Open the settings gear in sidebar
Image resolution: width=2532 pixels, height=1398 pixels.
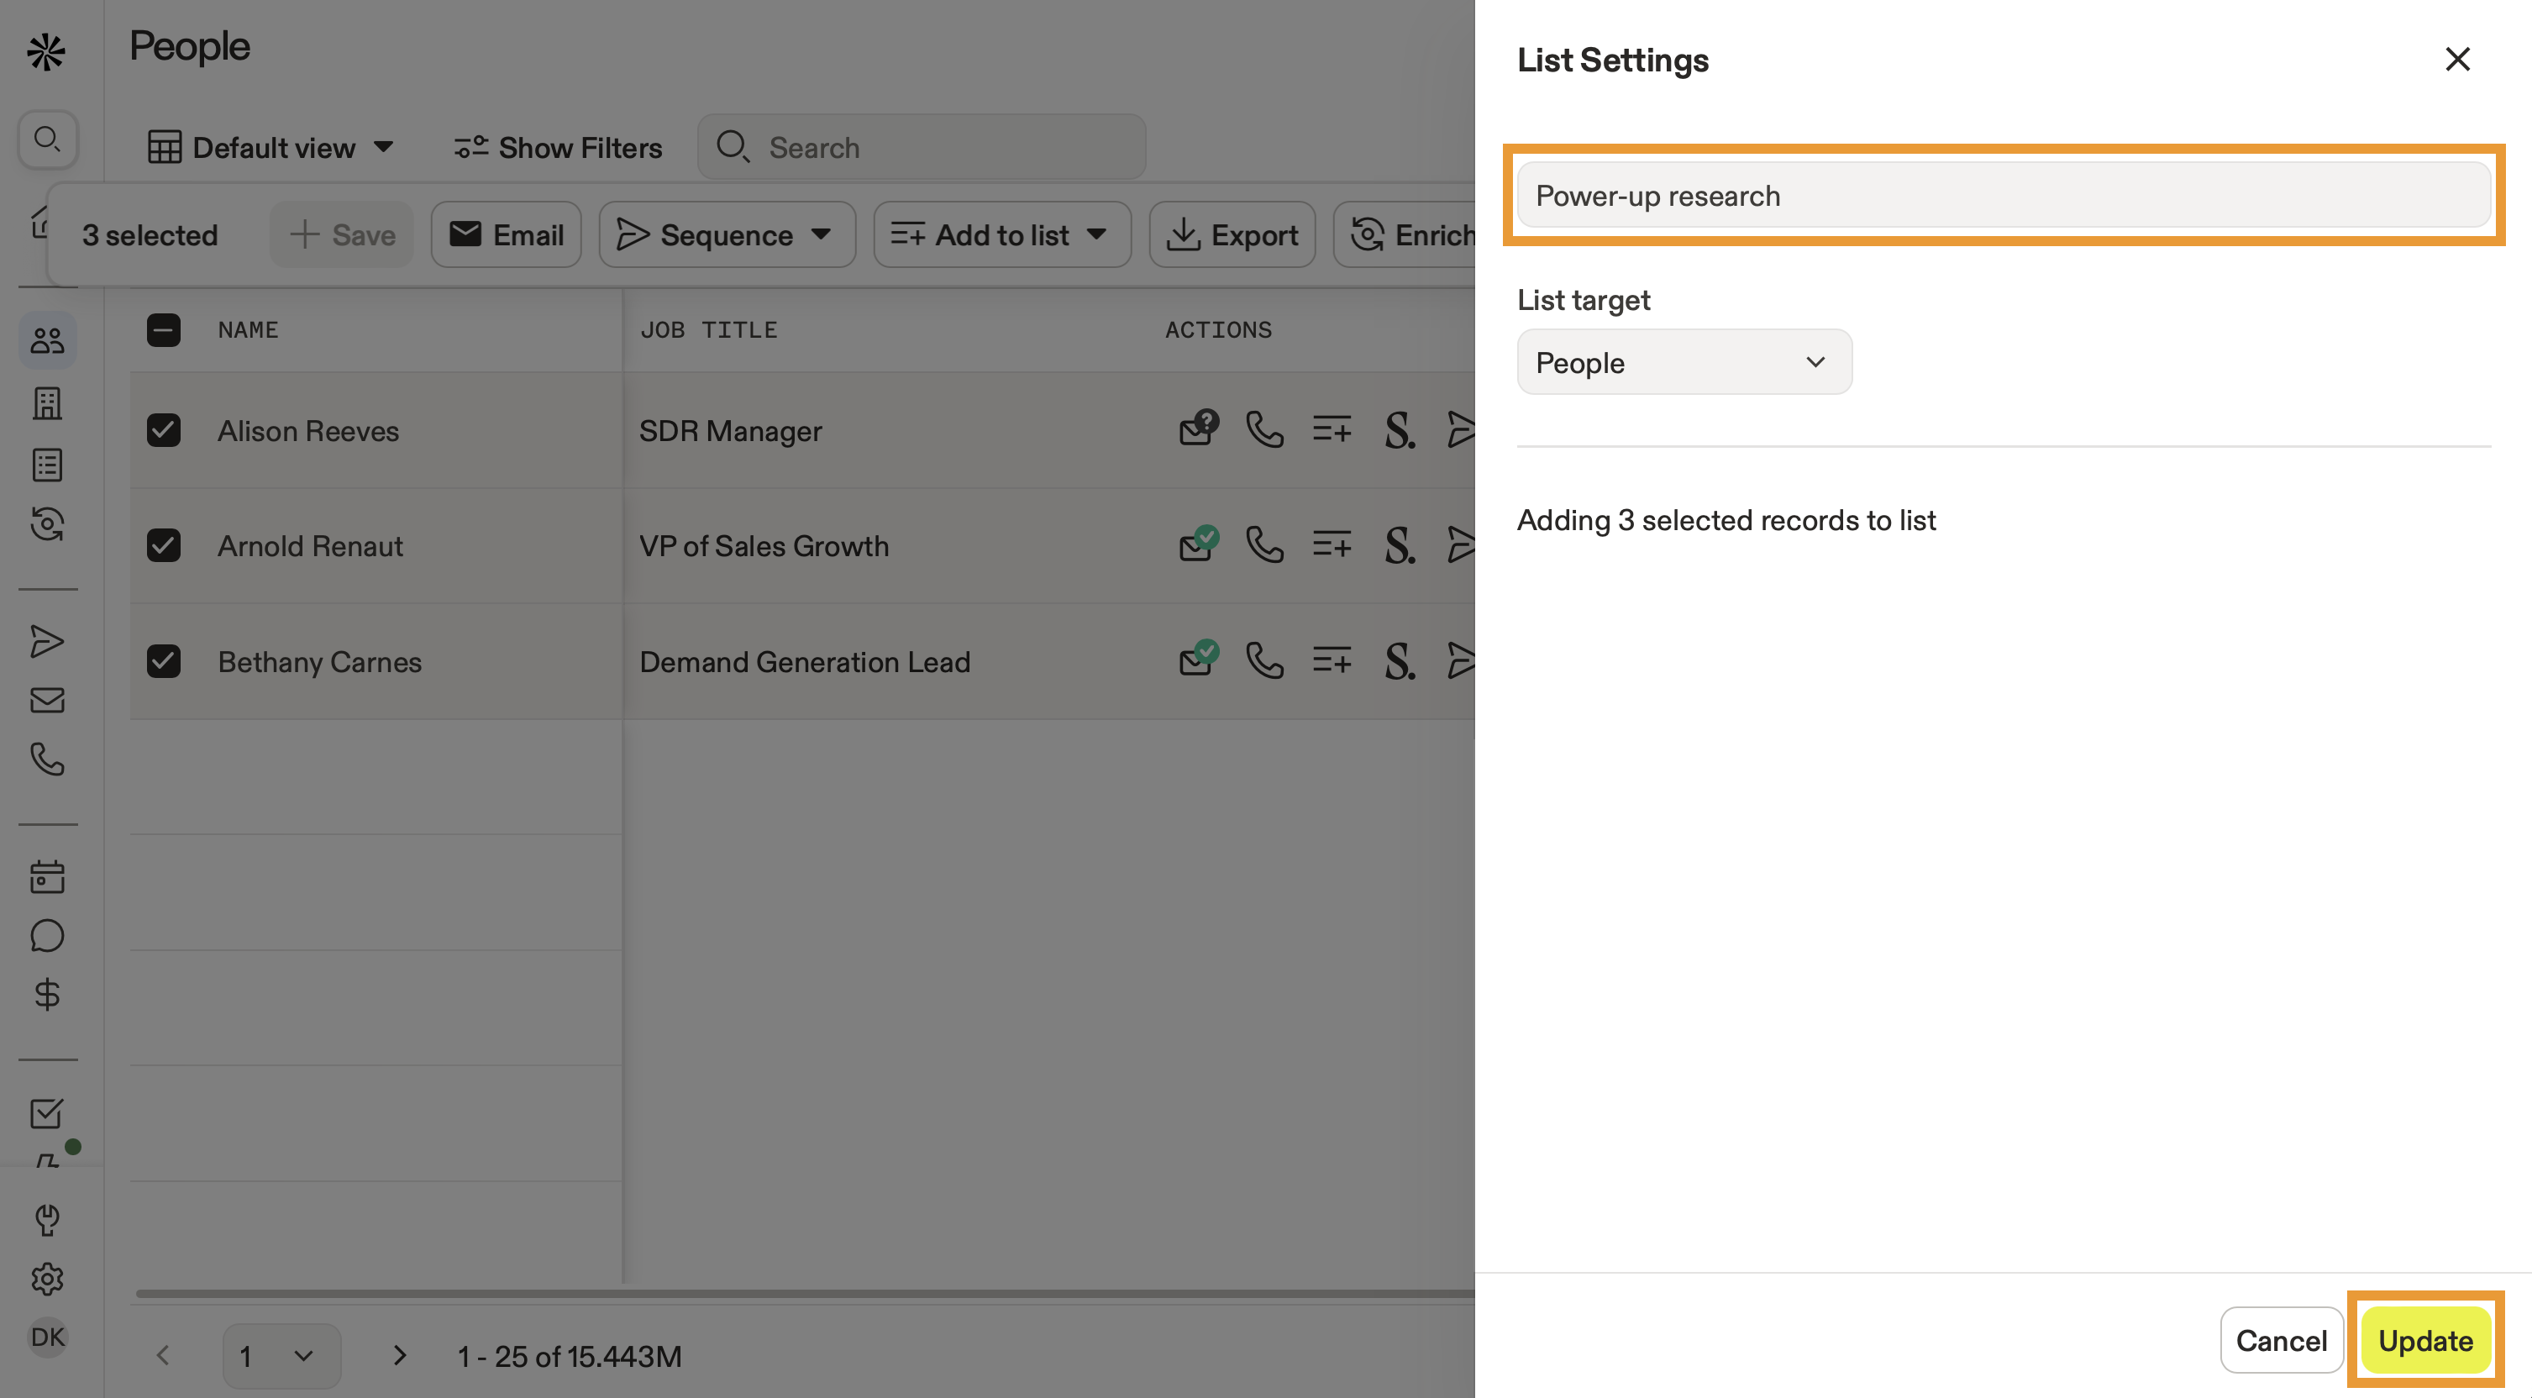(x=47, y=1278)
